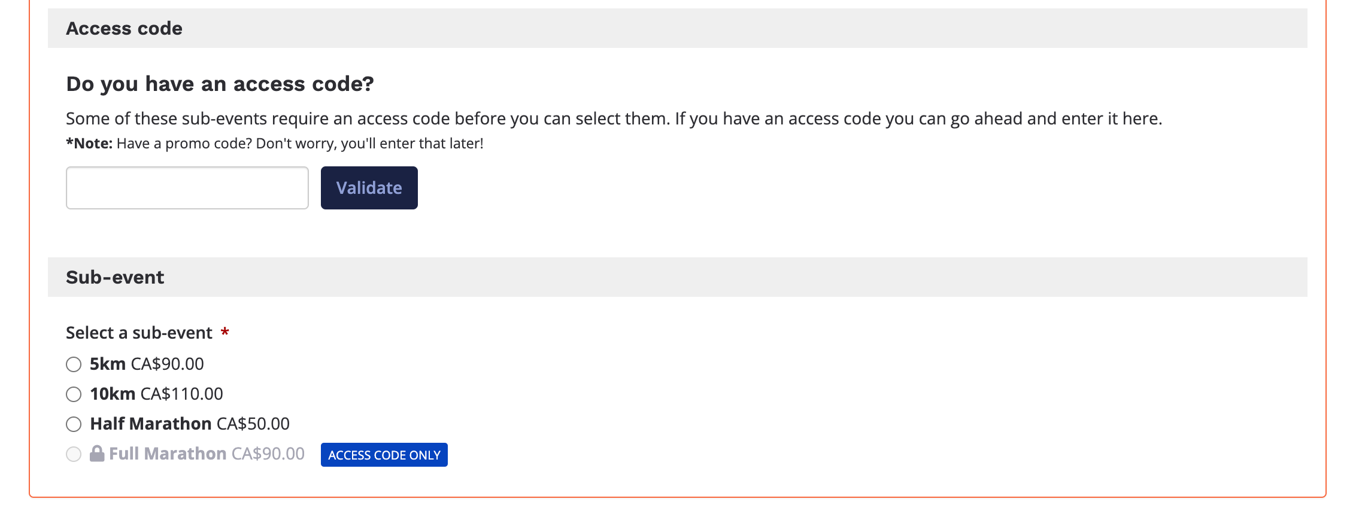
Task: Click the 'Select a sub-event' field label
Action: click(x=139, y=333)
